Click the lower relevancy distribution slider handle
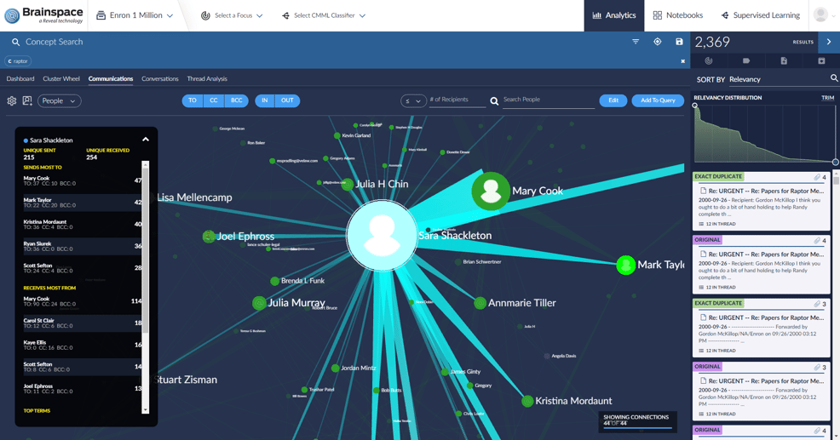Viewport: 840px width, 440px height. tap(835, 162)
